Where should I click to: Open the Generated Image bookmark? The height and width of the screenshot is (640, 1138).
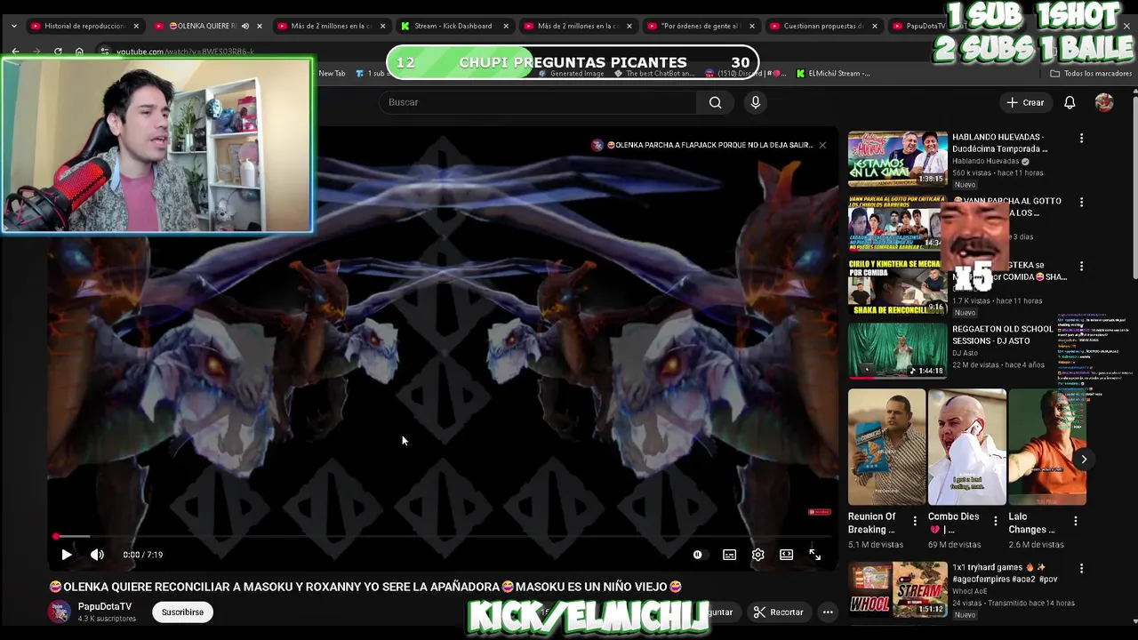(572, 74)
